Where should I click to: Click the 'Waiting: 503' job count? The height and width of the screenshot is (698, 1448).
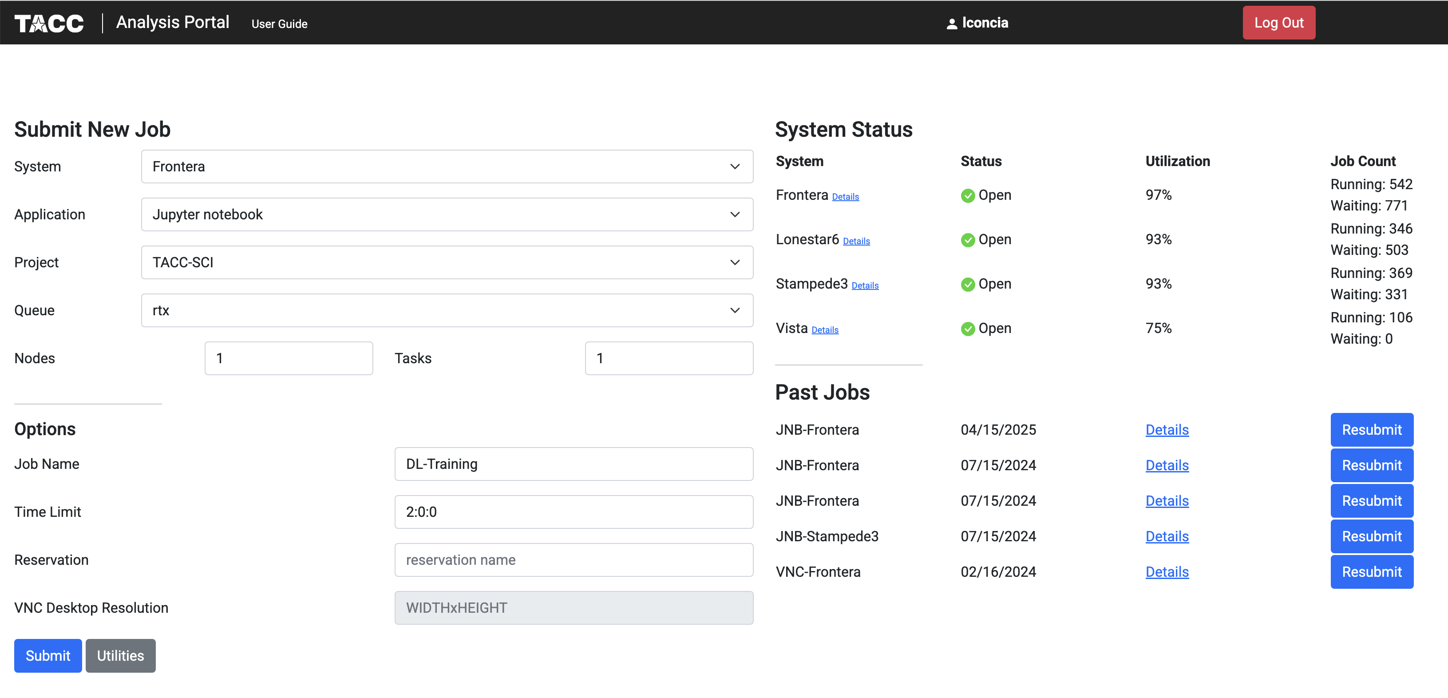[1369, 250]
